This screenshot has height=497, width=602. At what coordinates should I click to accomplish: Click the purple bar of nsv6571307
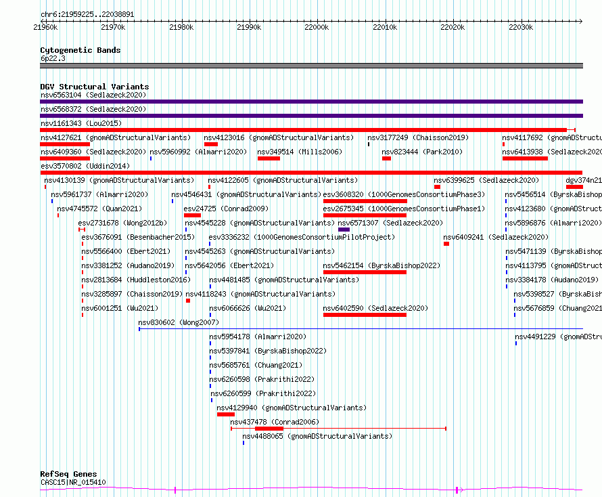[x=344, y=230]
